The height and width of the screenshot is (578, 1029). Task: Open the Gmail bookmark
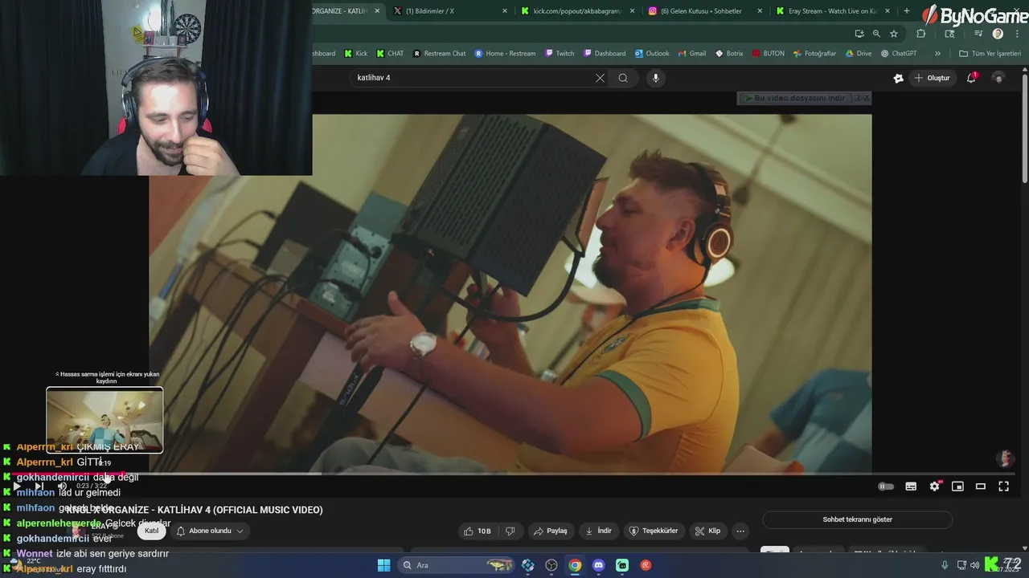[691, 54]
